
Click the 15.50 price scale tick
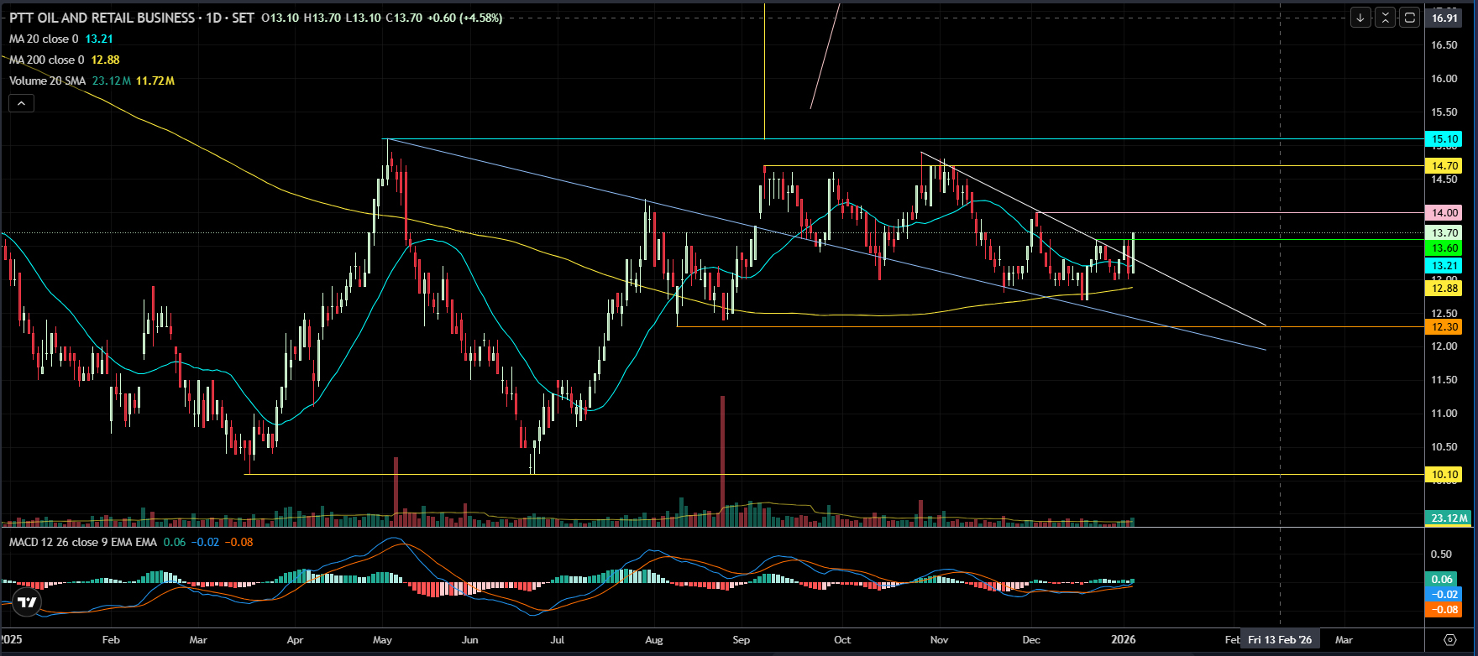[1444, 112]
